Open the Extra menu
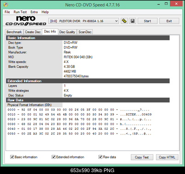The height and width of the screenshot is (174, 185). [x=34, y=12]
